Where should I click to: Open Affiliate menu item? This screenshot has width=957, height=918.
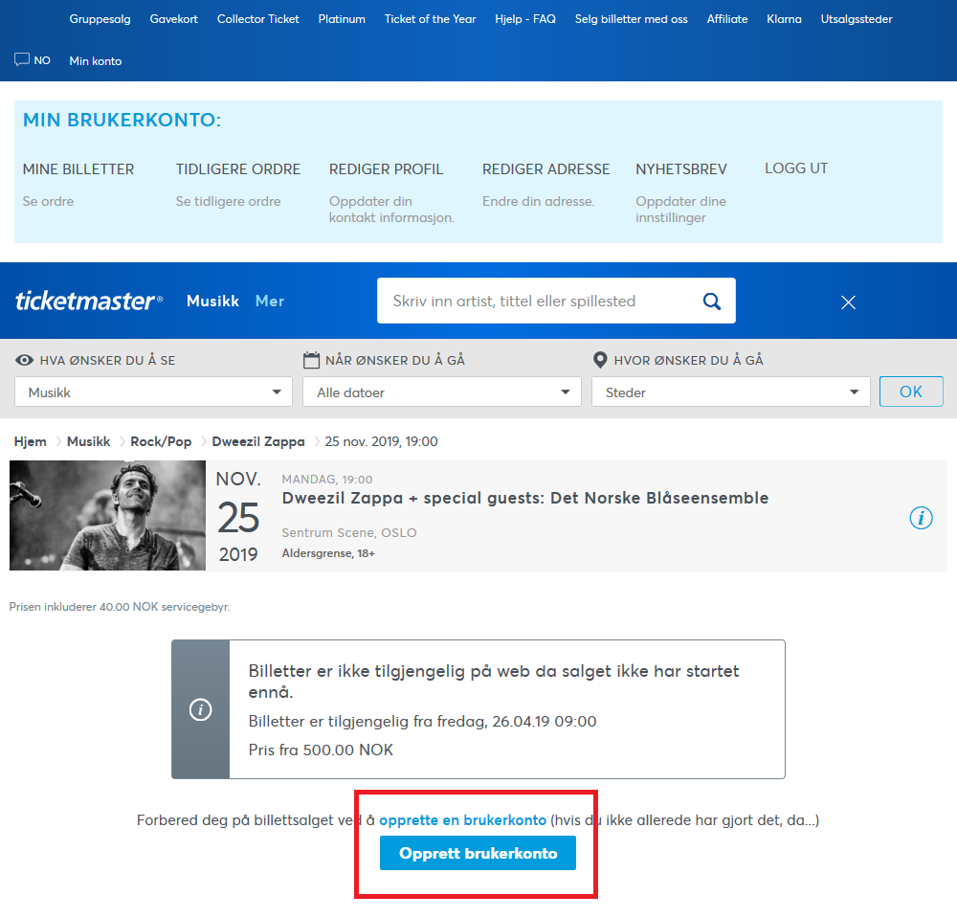[727, 19]
